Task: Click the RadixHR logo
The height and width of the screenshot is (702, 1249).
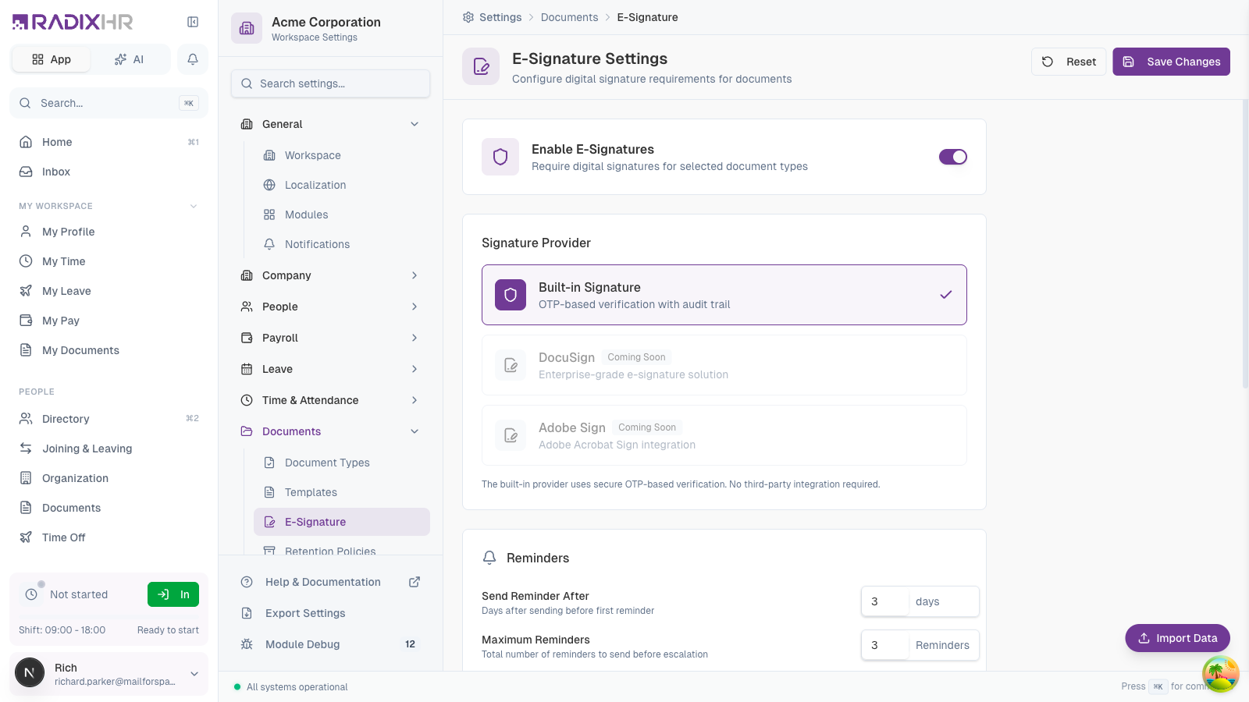Action: [73, 22]
